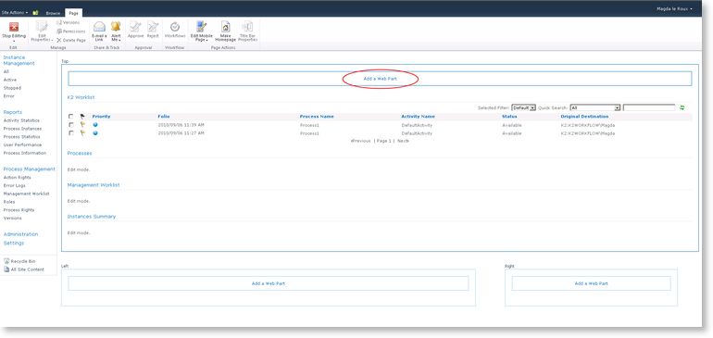Image resolution: width=713 pixels, height=338 pixels.
Task: Click the green refresh icon in K2 Worklist
Action: click(x=682, y=107)
